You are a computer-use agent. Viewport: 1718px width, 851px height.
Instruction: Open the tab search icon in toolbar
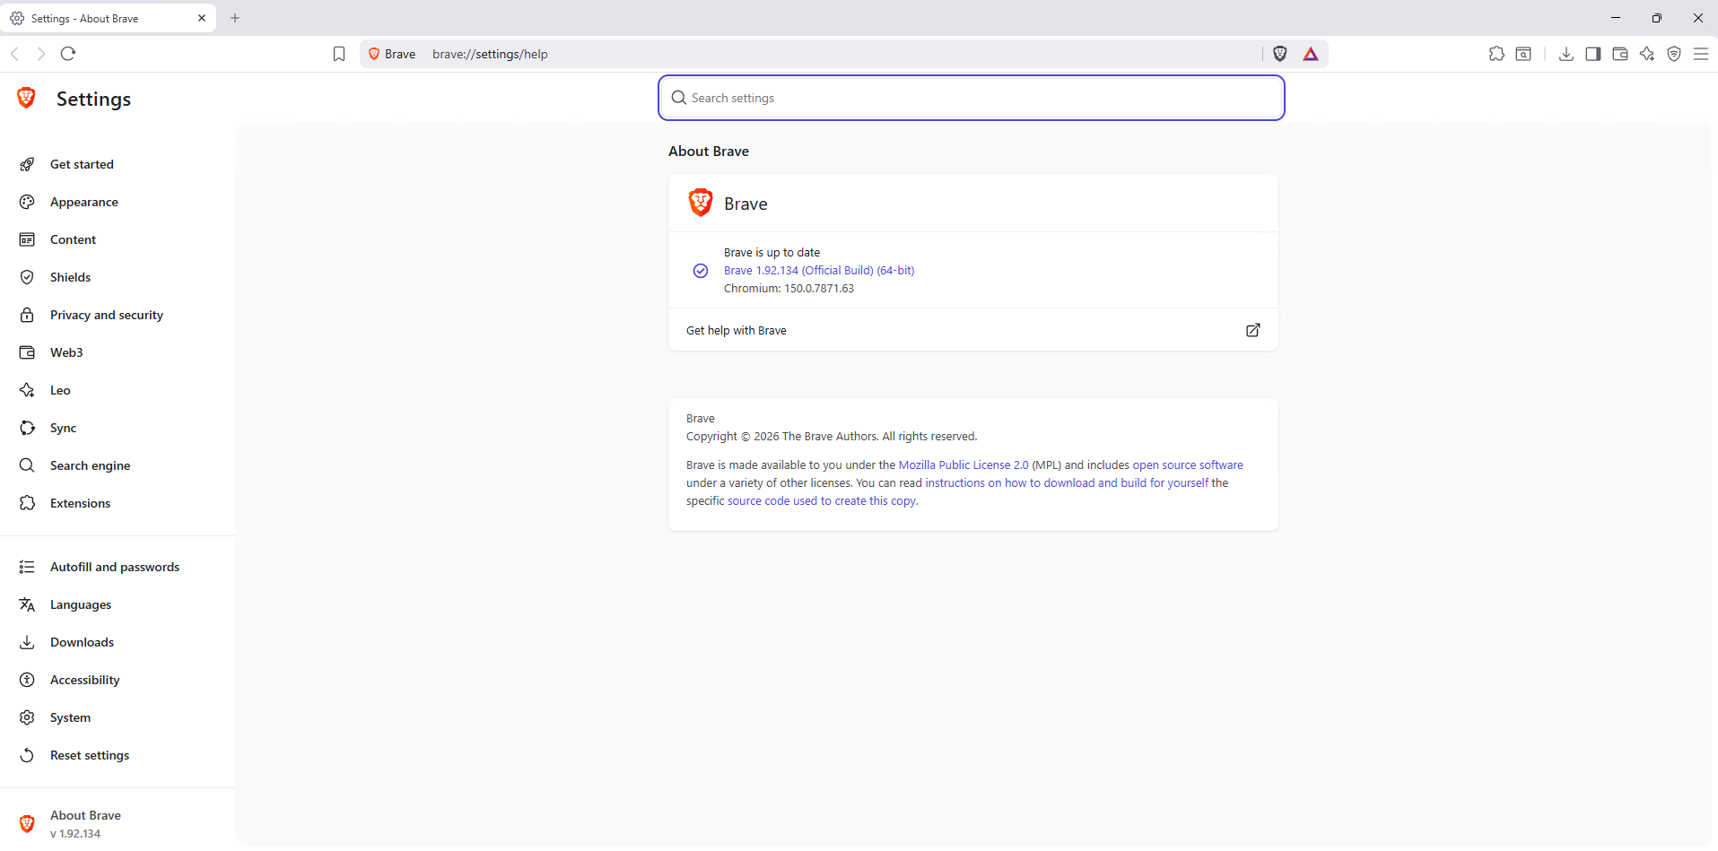coord(1523,54)
